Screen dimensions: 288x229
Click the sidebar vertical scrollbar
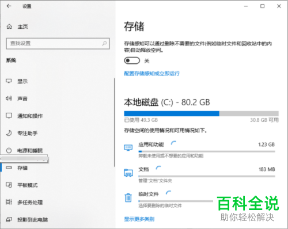[115, 123]
